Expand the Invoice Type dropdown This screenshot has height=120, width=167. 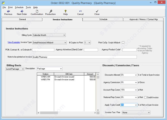[x=50, y=43]
